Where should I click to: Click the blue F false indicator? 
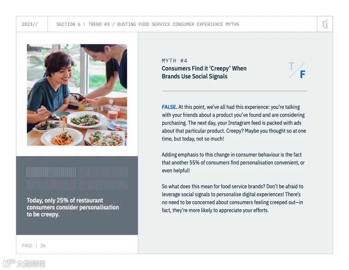pyautogui.click(x=302, y=74)
